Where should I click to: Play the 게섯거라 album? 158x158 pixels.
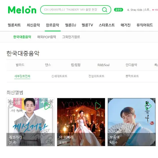click(x=47, y=106)
